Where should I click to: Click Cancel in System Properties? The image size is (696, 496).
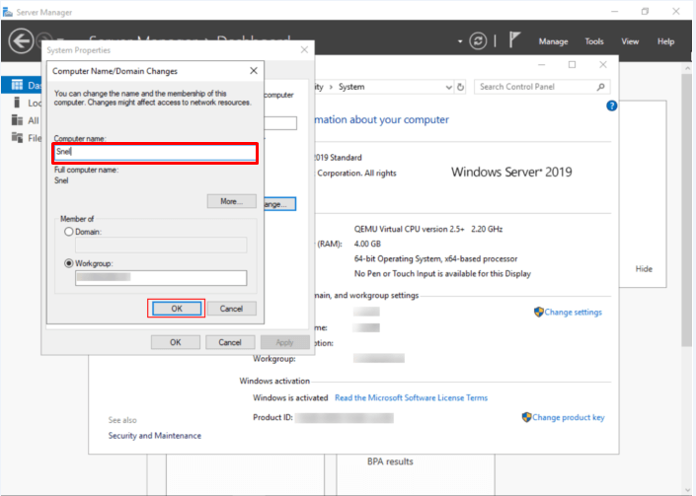coord(230,342)
